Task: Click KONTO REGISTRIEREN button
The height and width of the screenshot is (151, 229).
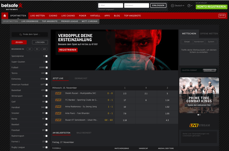Action: pos(211,7)
